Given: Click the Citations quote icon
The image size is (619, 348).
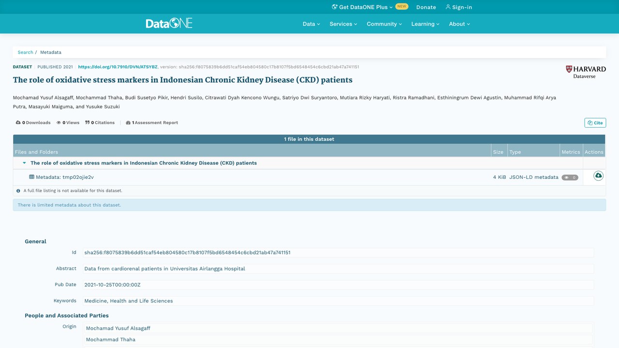Looking at the screenshot, I should pyautogui.click(x=88, y=123).
